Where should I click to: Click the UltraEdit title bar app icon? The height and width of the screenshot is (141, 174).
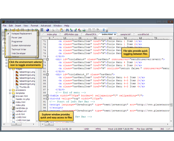point(3,22)
